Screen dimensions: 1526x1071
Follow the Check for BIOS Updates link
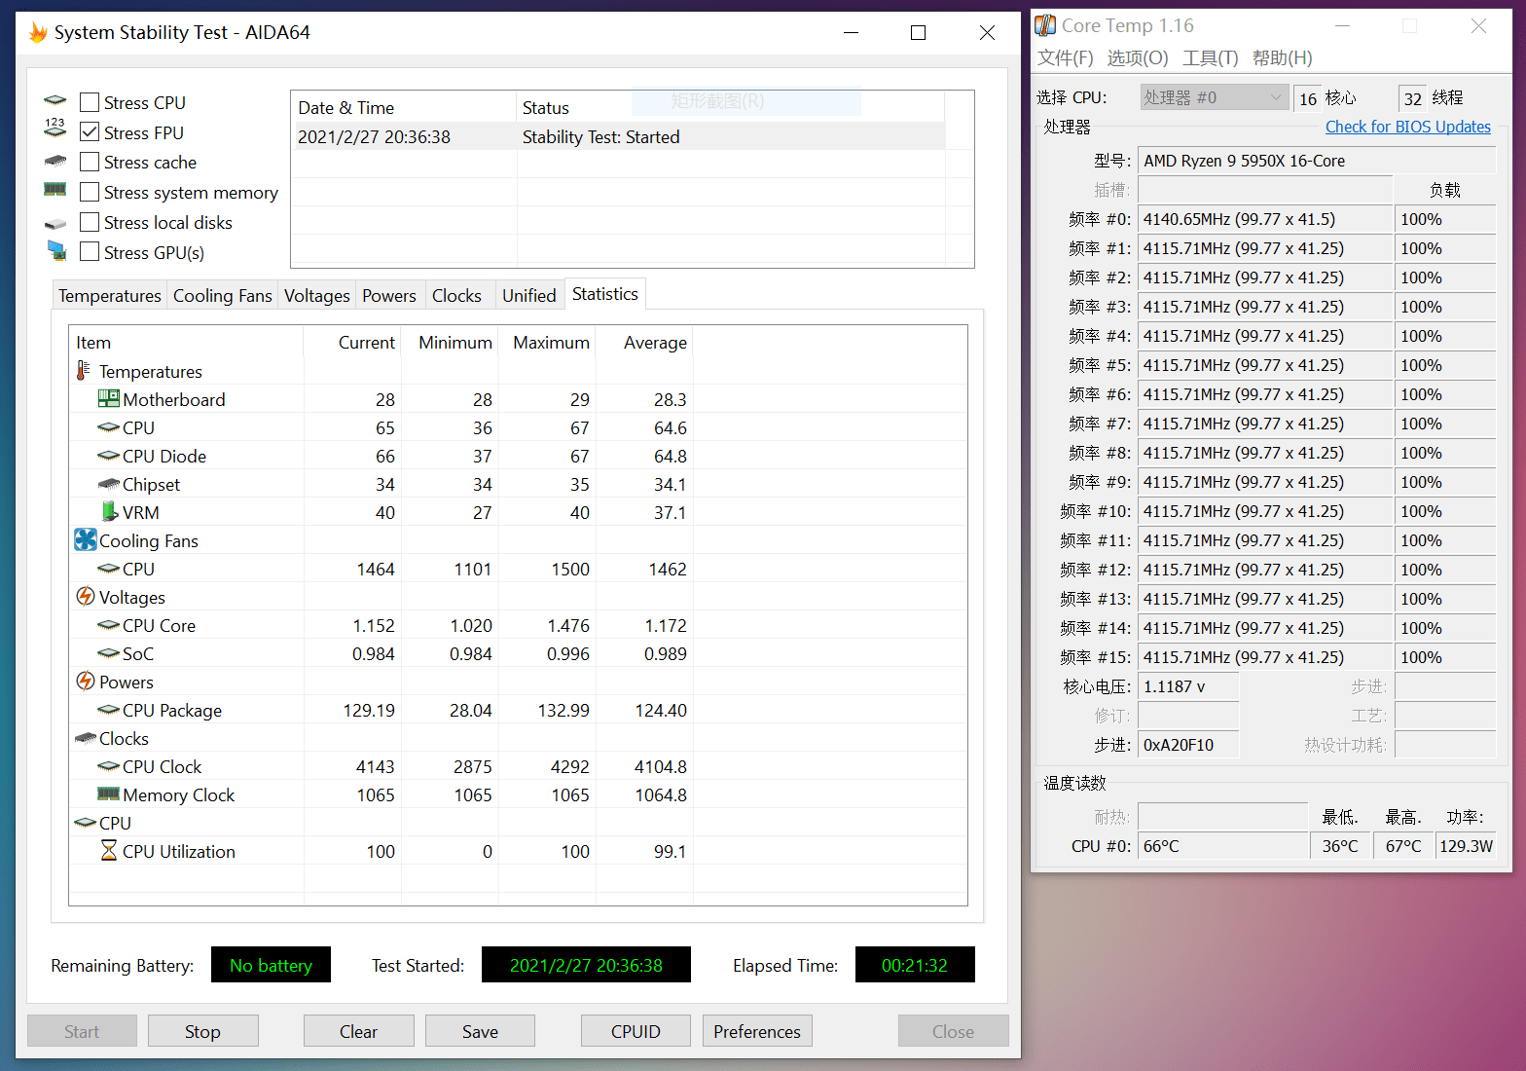click(1407, 127)
